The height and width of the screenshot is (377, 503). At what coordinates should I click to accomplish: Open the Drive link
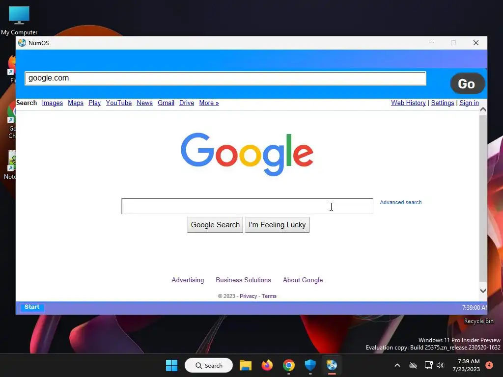pyautogui.click(x=187, y=103)
